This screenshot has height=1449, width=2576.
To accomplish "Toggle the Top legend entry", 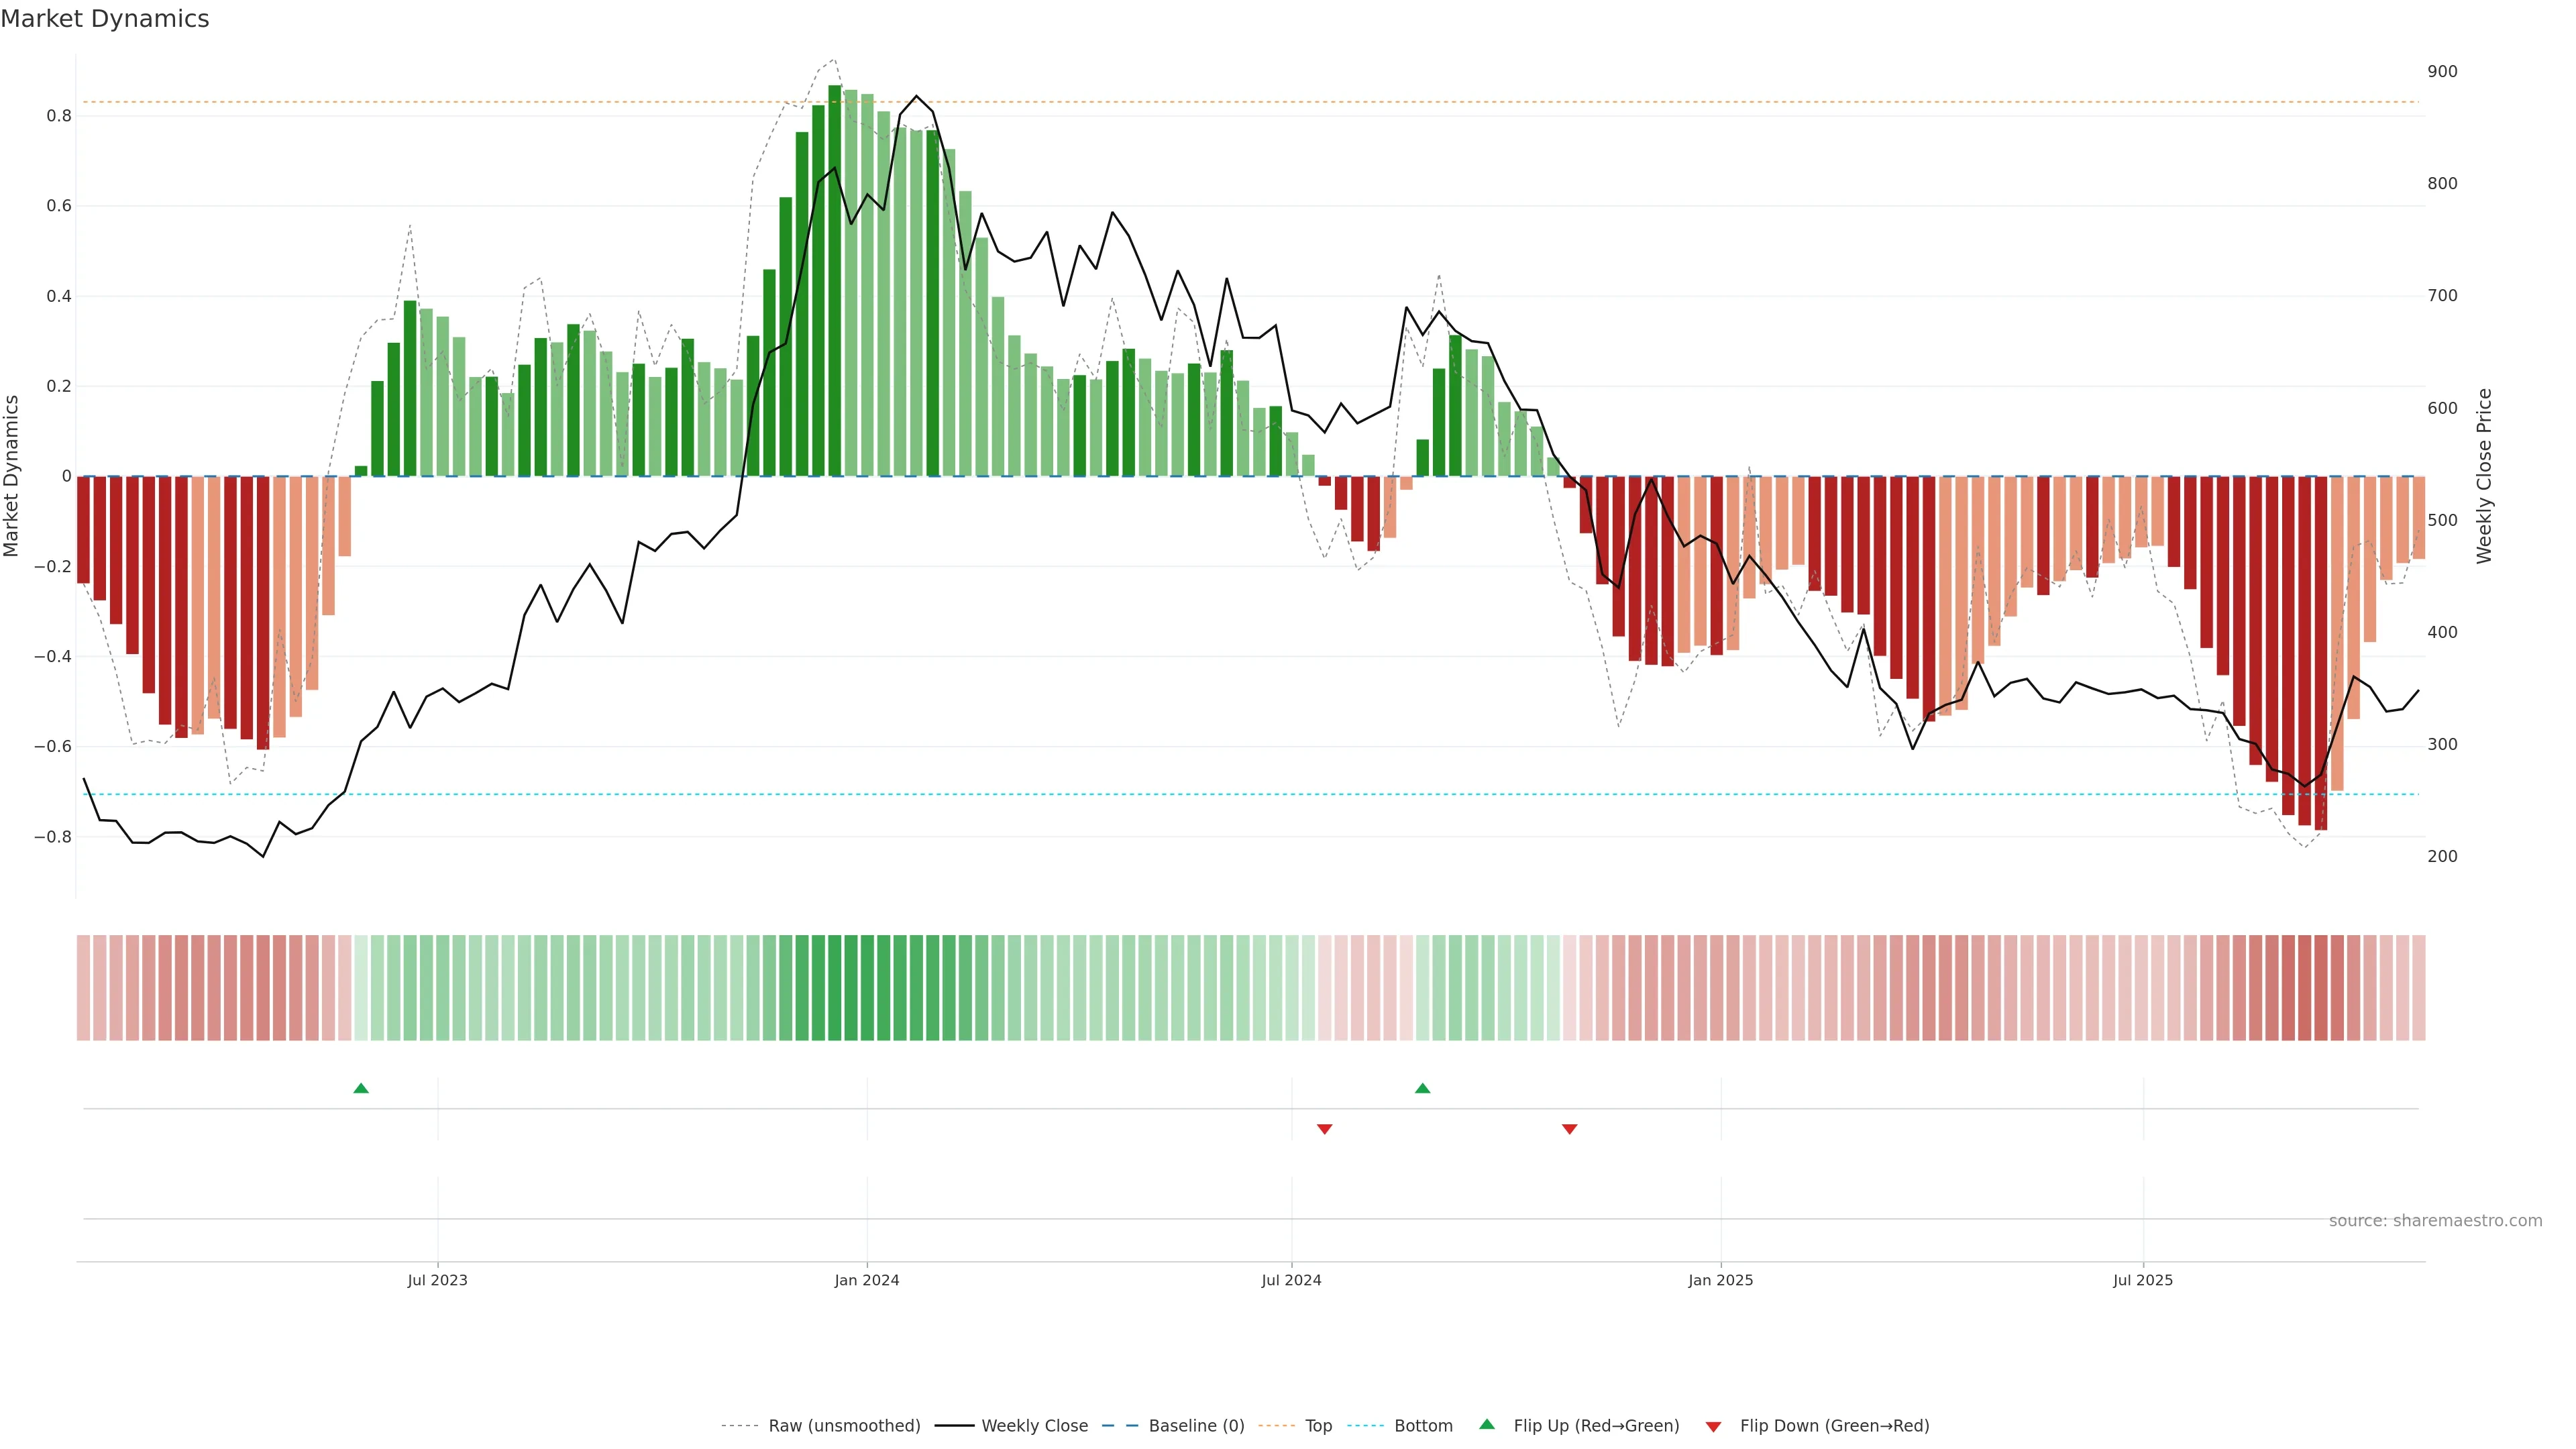I will (x=1318, y=1426).
